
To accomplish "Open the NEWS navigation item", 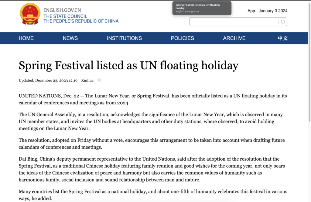I will [70, 38].
